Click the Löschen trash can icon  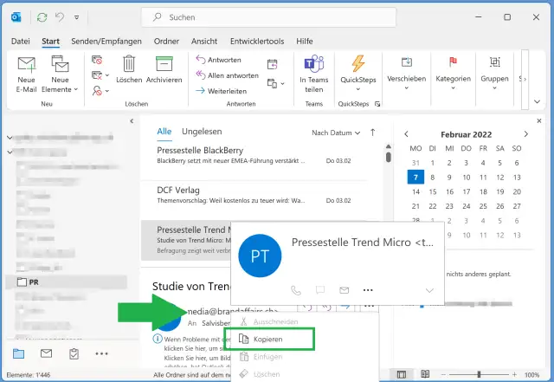129,64
